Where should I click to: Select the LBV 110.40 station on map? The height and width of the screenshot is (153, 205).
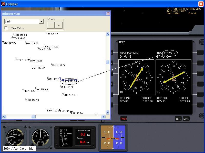[x=53, y=110]
